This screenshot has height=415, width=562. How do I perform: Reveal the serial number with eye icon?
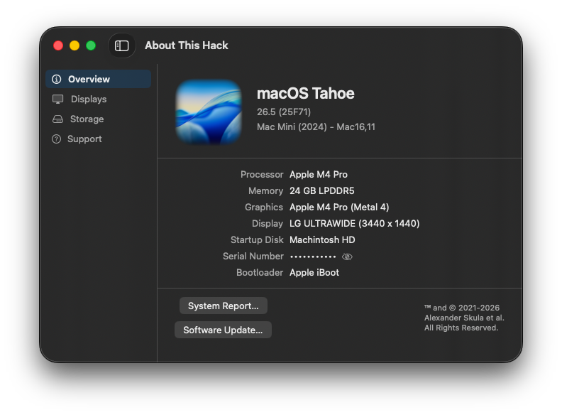347,257
